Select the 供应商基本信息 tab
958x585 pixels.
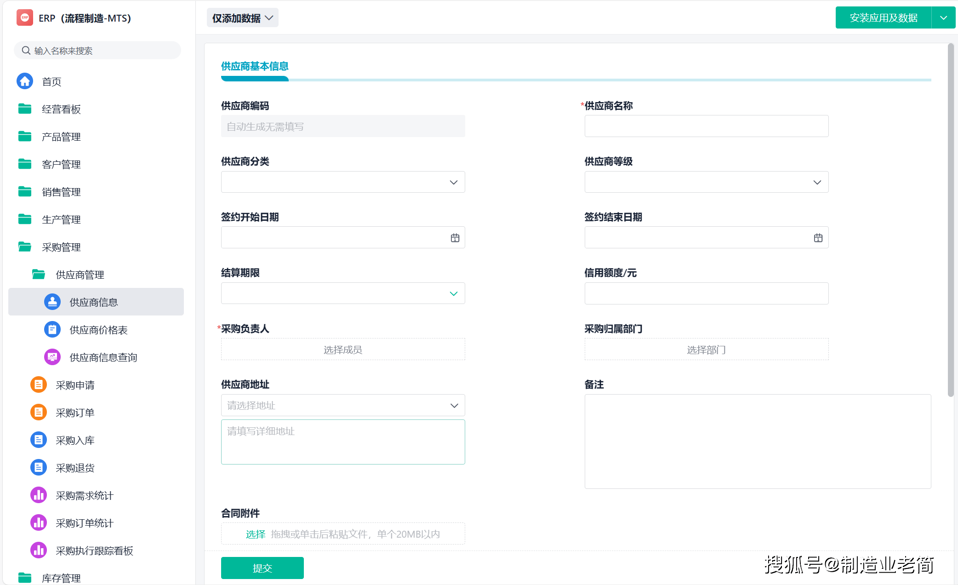[255, 67]
